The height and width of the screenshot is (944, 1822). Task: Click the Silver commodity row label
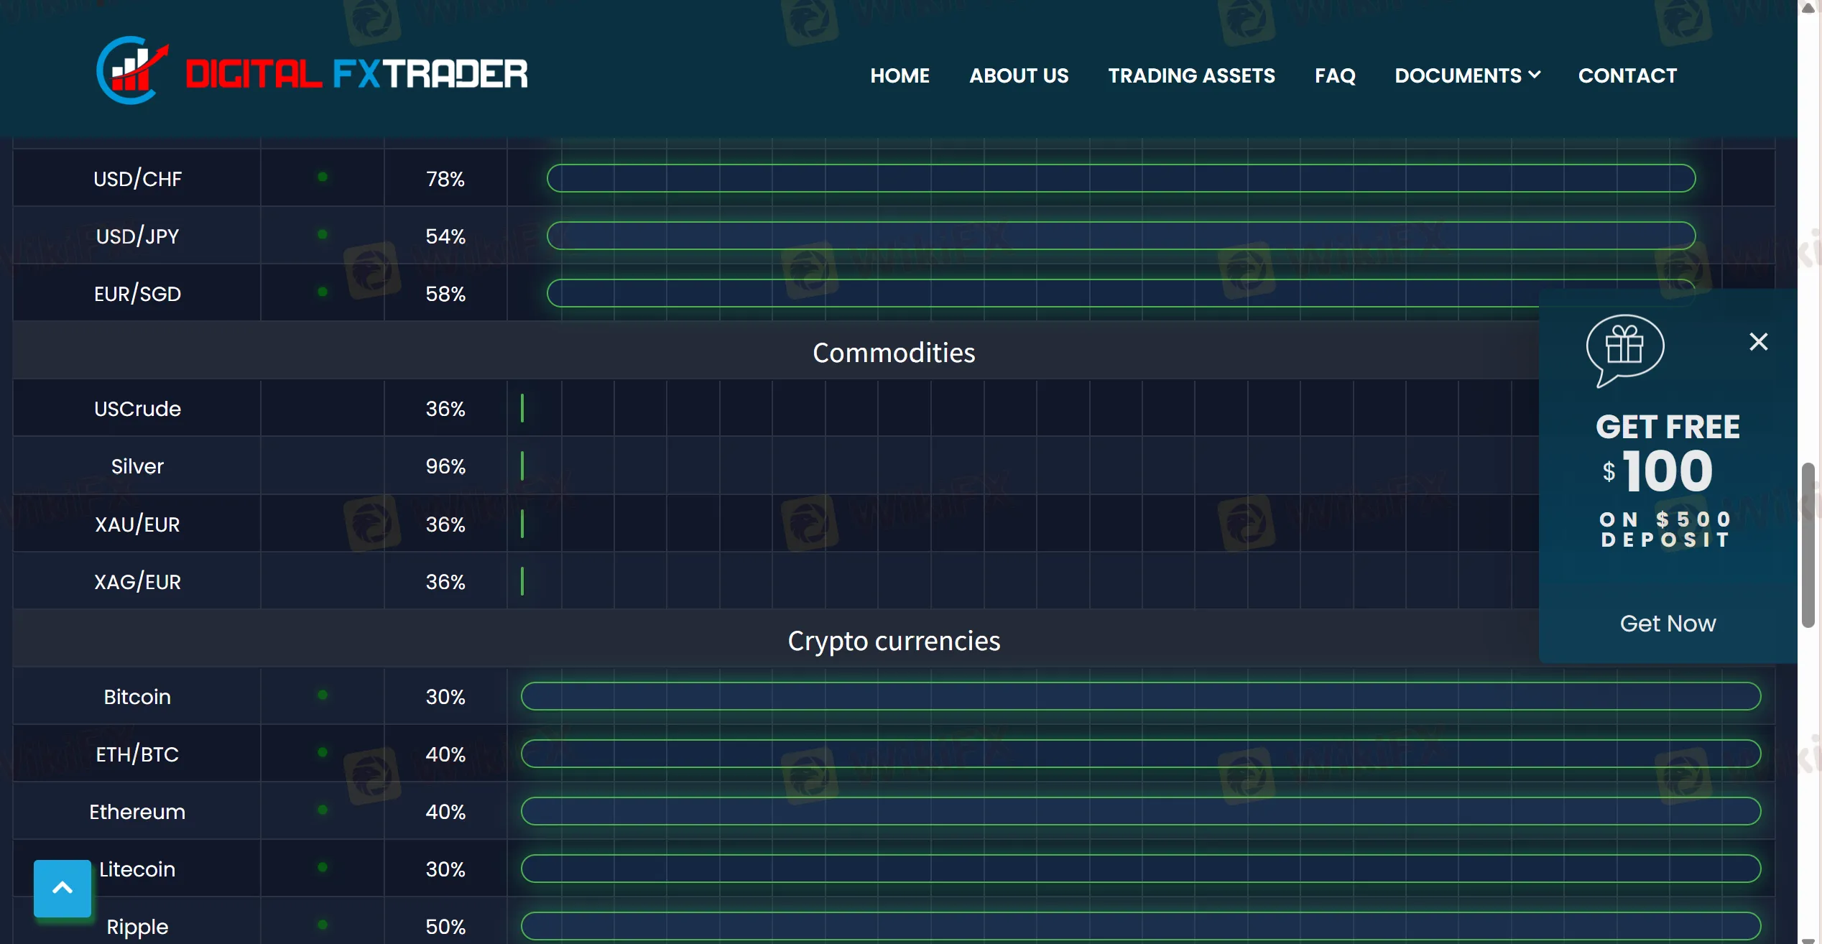pyautogui.click(x=137, y=466)
